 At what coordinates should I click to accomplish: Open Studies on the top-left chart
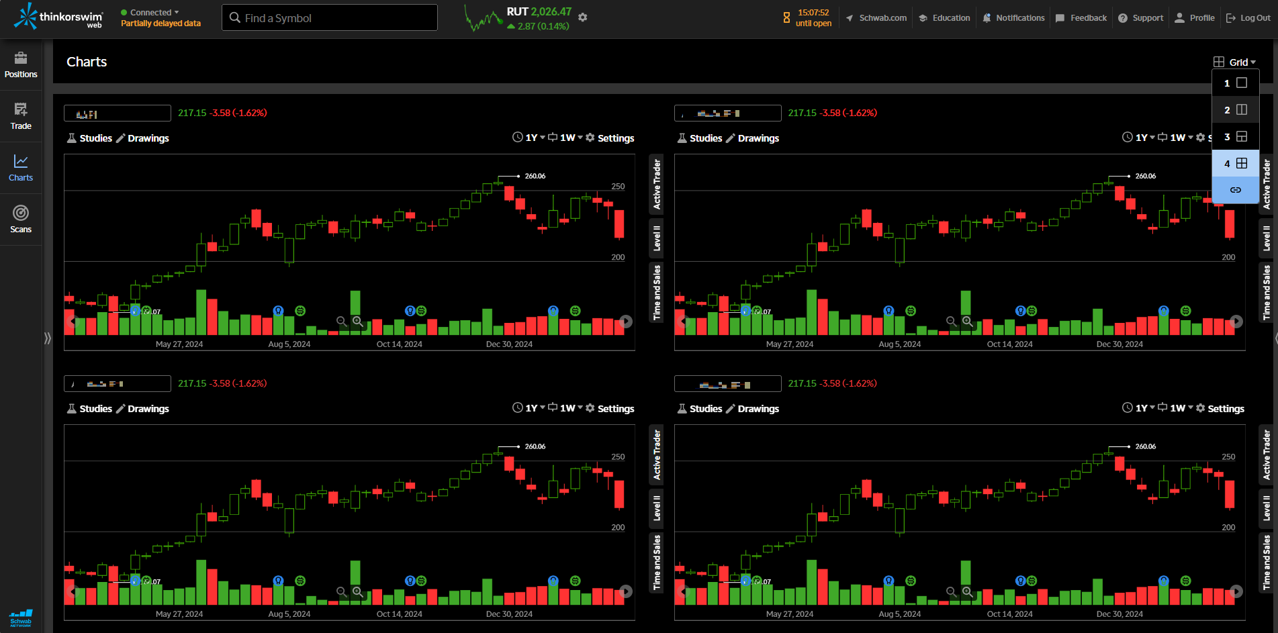click(x=90, y=138)
